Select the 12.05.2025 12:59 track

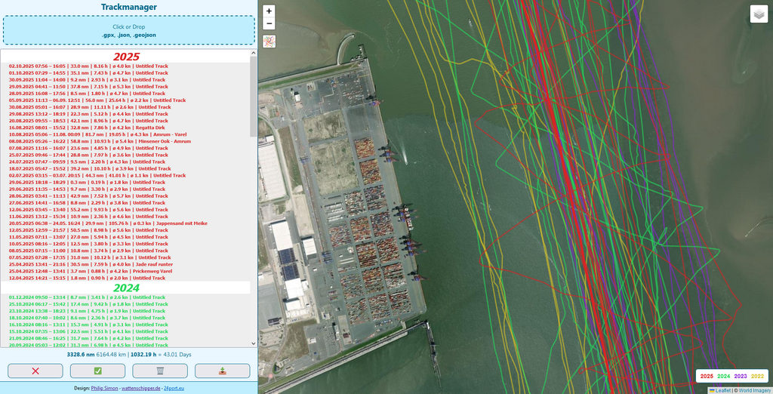point(126,230)
